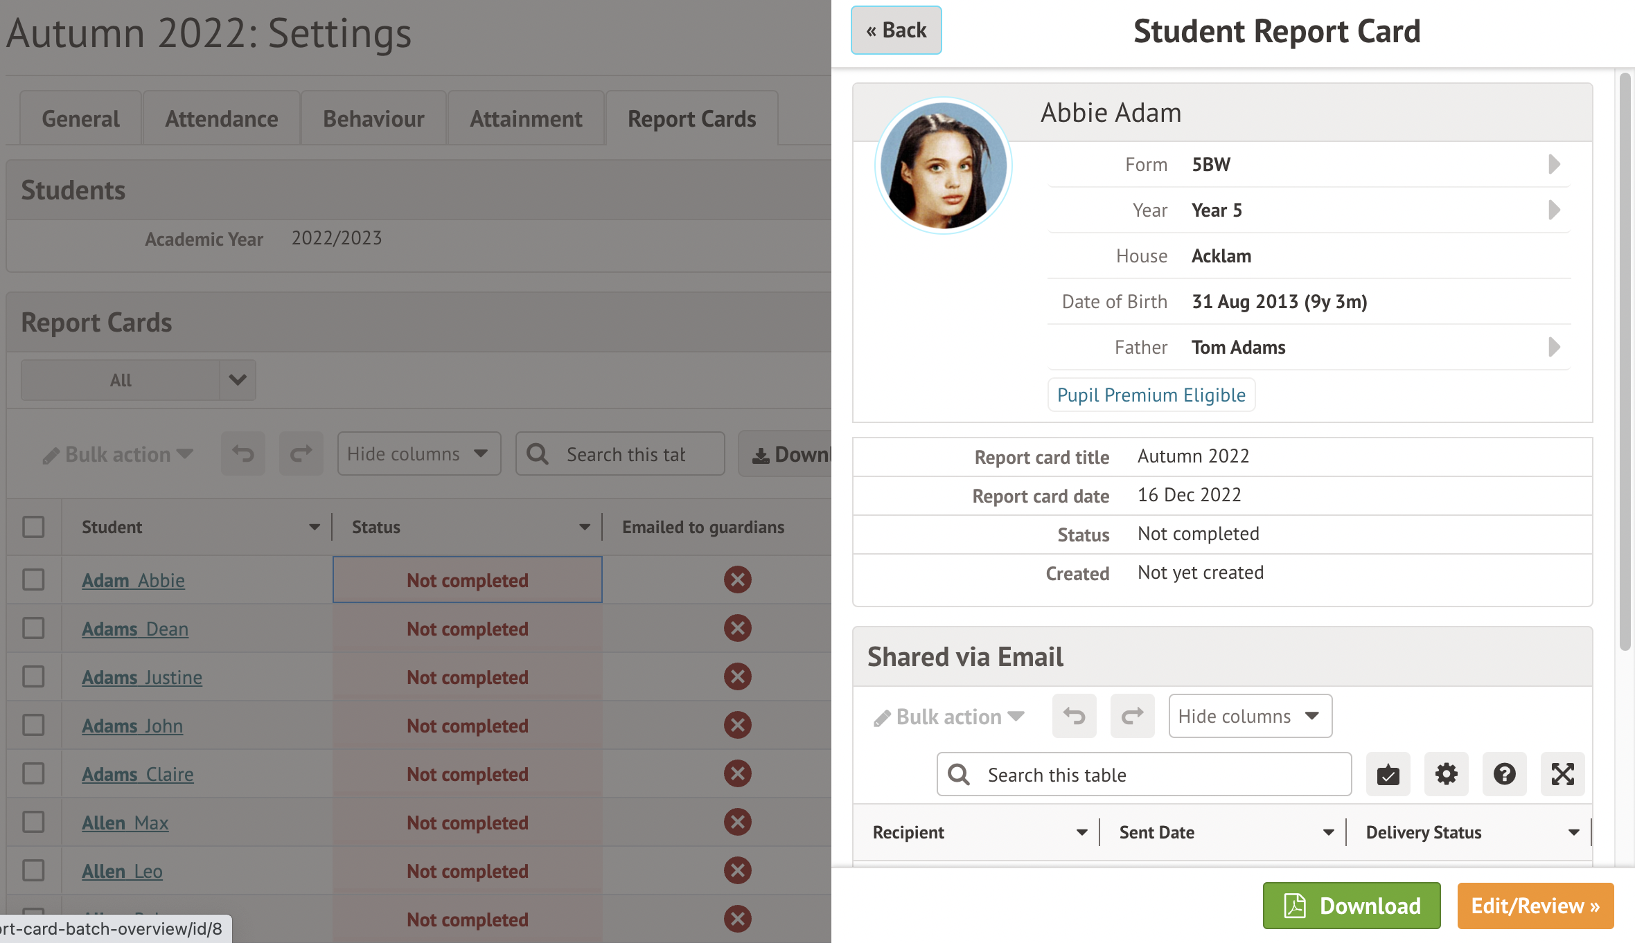Click the expand fullscreen arrows icon

tap(1562, 774)
